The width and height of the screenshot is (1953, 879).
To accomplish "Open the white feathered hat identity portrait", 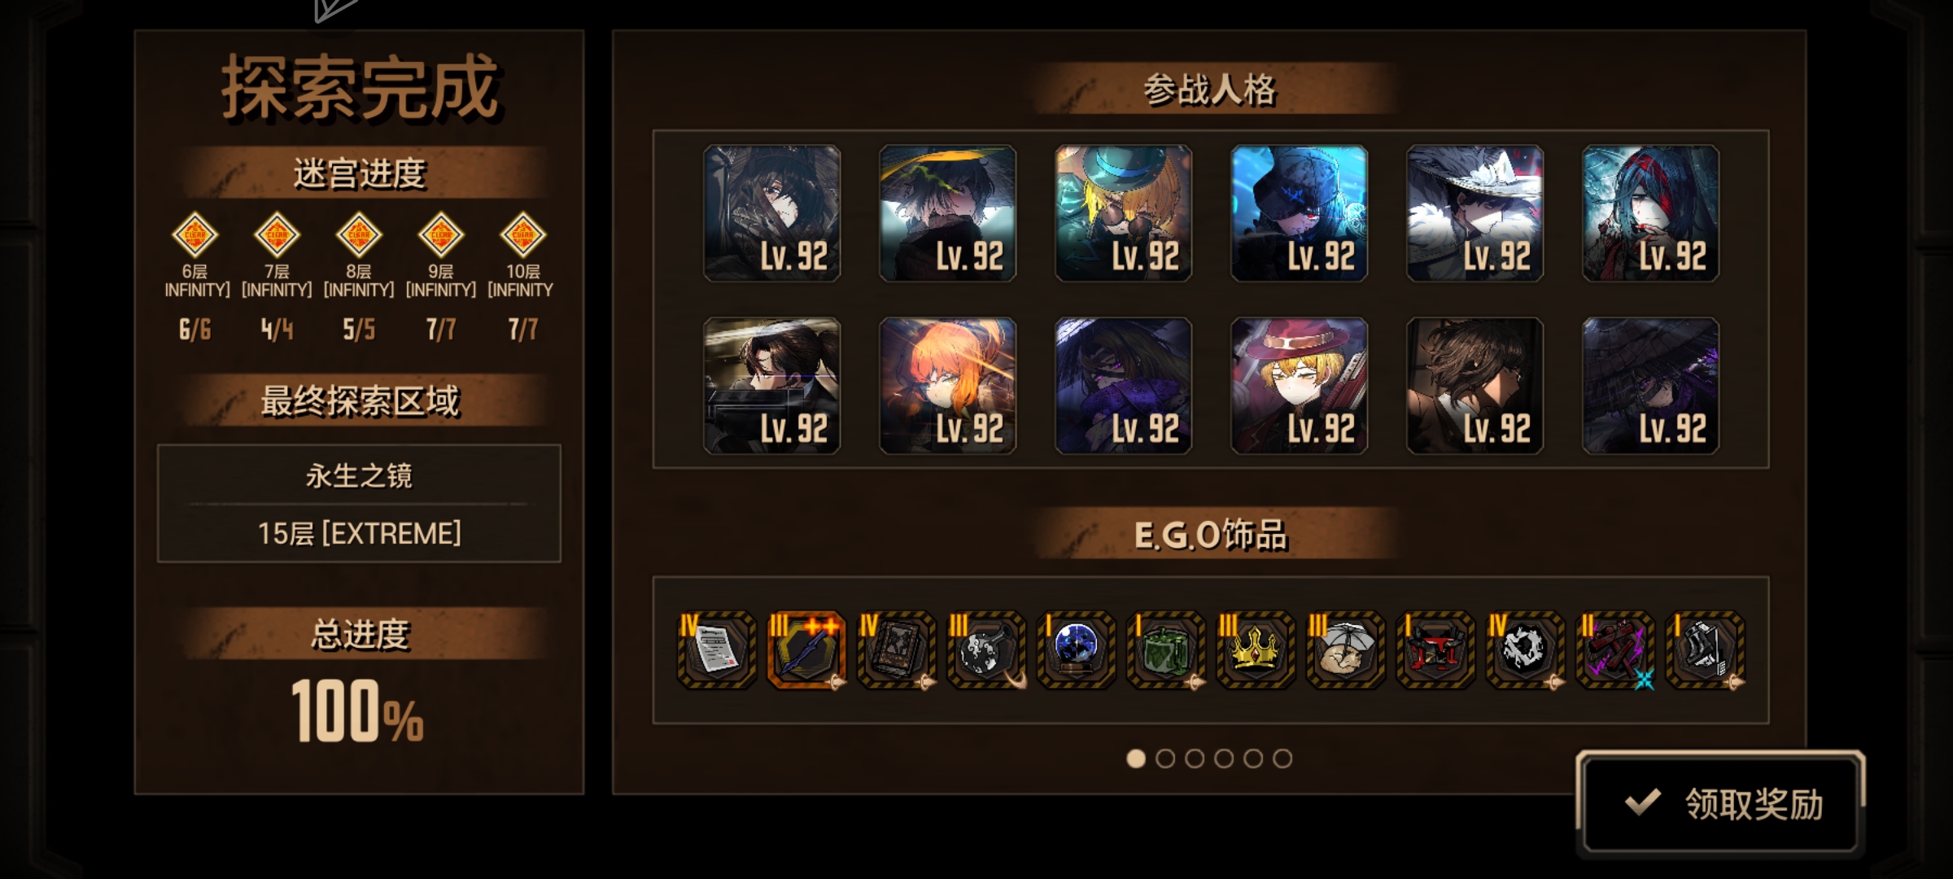I will click(x=1475, y=213).
